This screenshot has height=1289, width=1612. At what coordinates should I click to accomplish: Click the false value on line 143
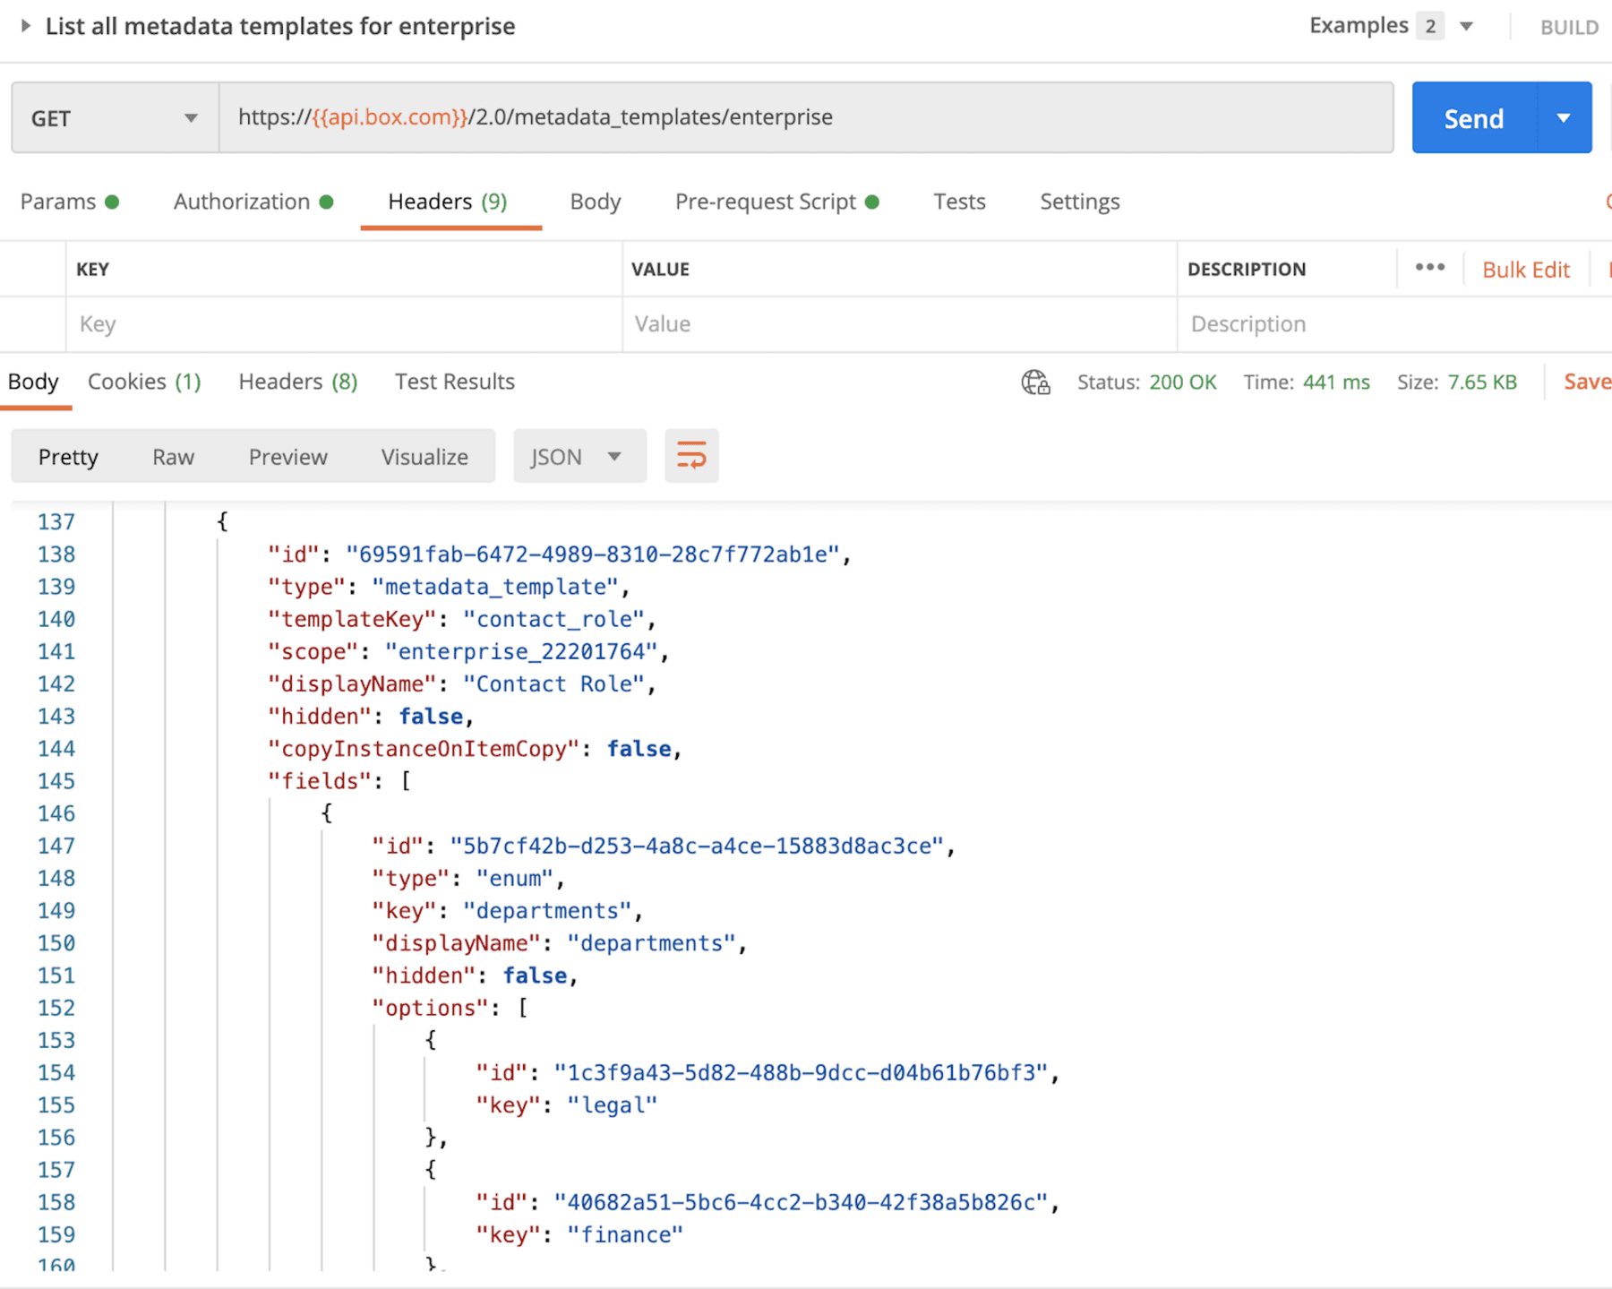[x=431, y=717]
